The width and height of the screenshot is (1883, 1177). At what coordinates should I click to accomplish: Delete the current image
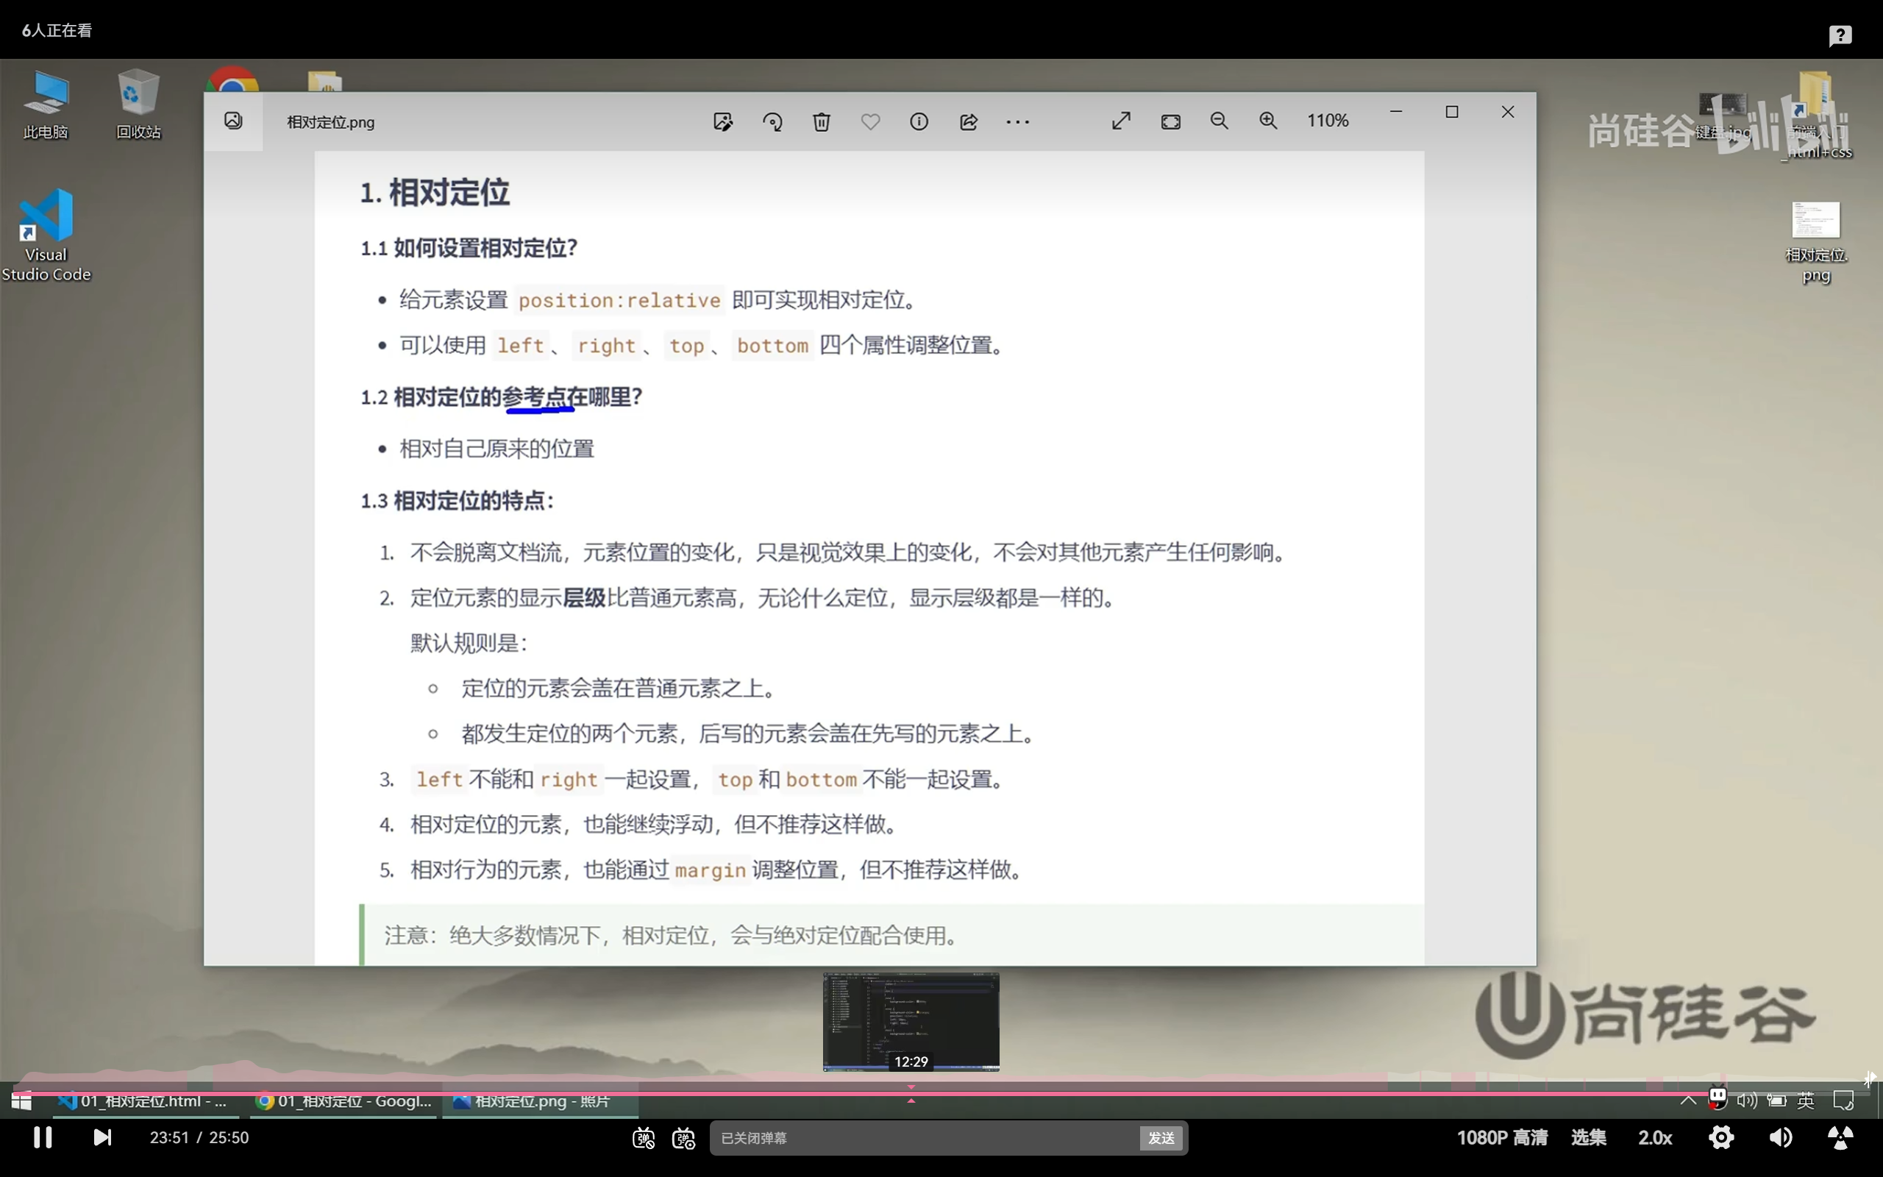821,121
